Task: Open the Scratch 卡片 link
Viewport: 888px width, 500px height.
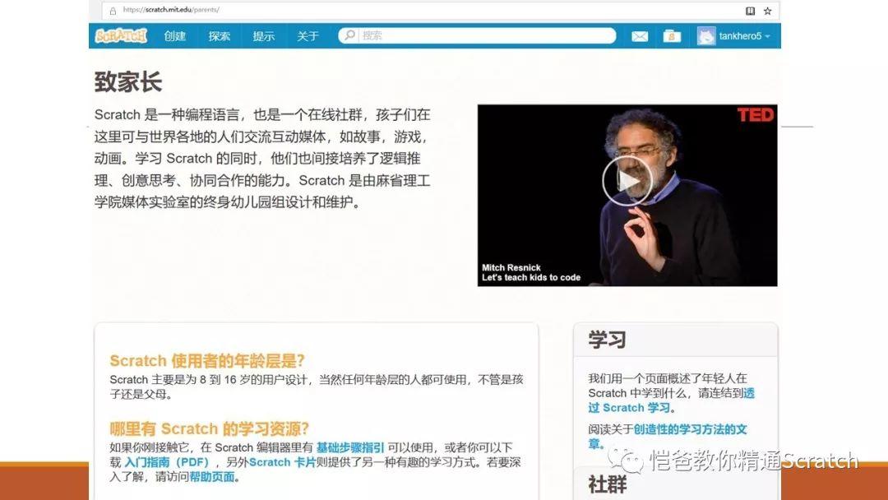Action: (282, 462)
